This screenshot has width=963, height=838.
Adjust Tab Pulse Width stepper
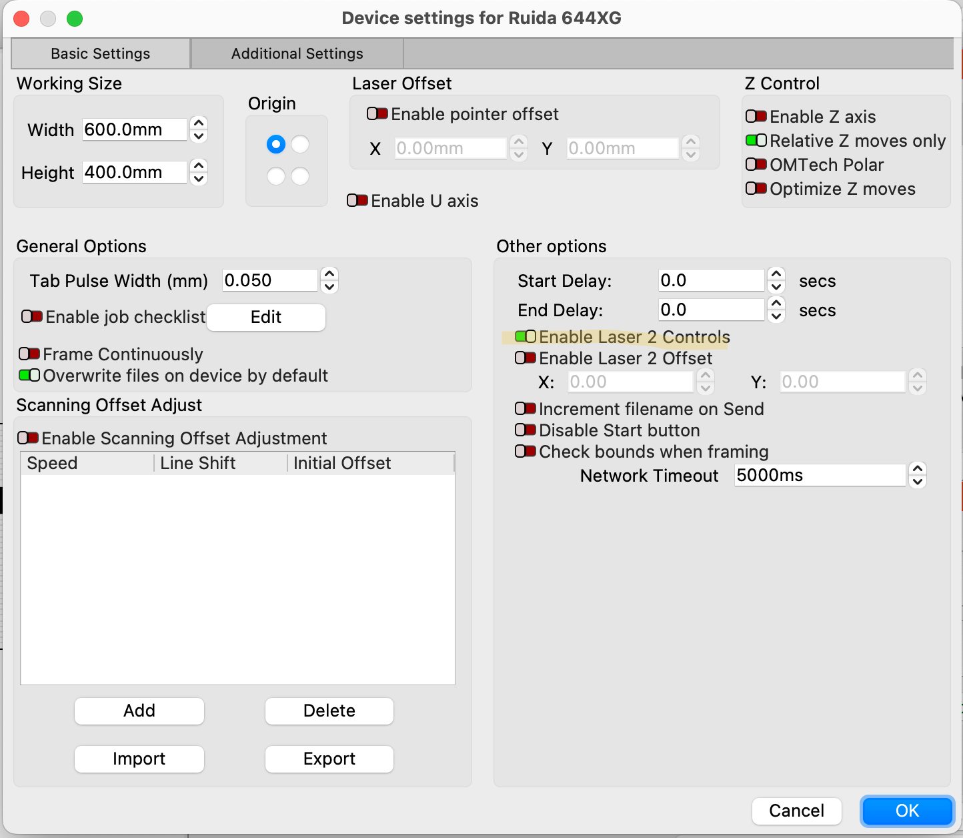329,280
